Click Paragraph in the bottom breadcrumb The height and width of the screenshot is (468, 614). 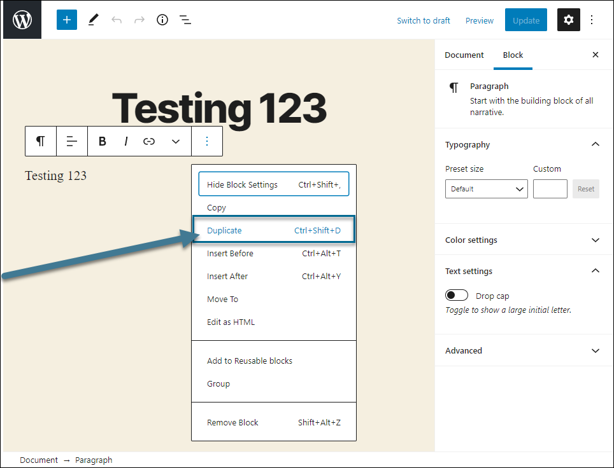(94, 460)
